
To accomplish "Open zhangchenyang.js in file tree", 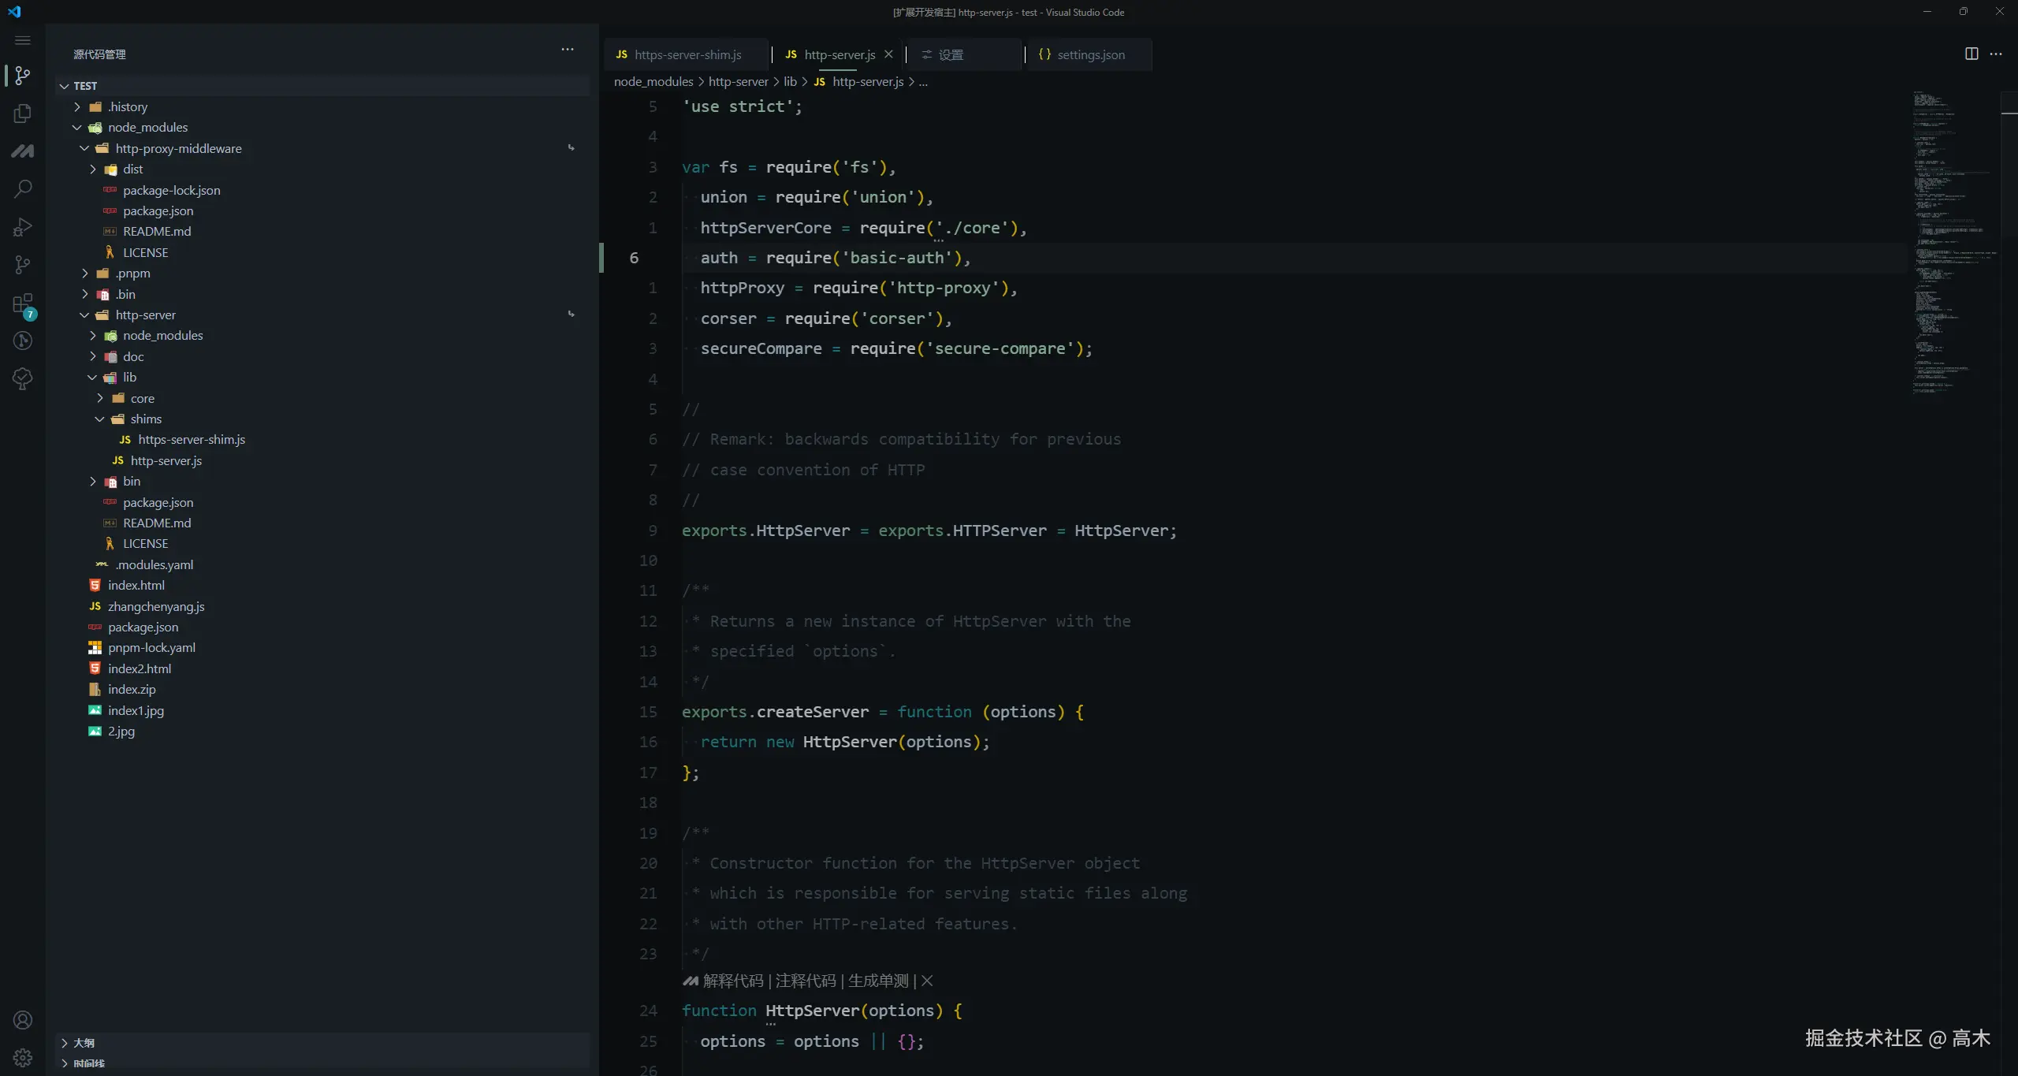I will [x=155, y=606].
